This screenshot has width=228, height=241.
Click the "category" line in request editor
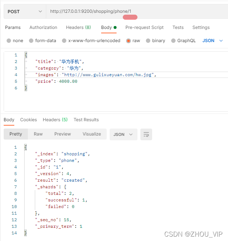tap(59, 68)
